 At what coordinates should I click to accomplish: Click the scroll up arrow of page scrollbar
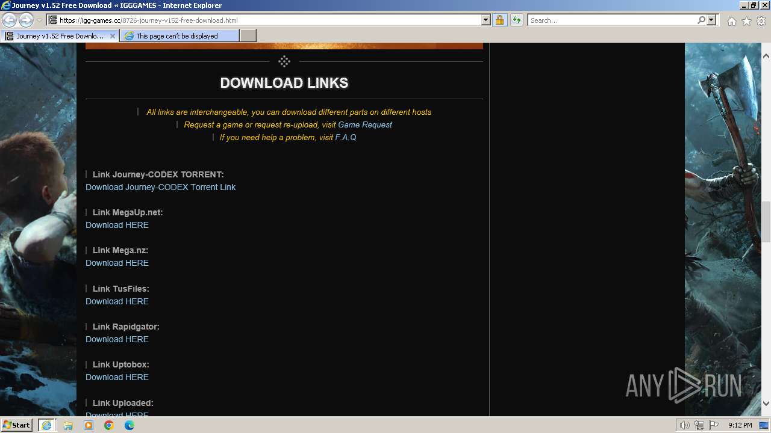(766, 56)
